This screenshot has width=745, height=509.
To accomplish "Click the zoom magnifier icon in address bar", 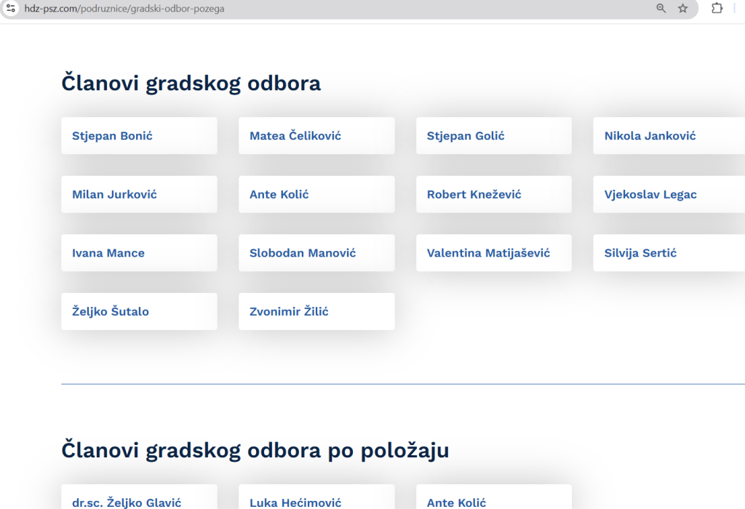I will pyautogui.click(x=661, y=8).
